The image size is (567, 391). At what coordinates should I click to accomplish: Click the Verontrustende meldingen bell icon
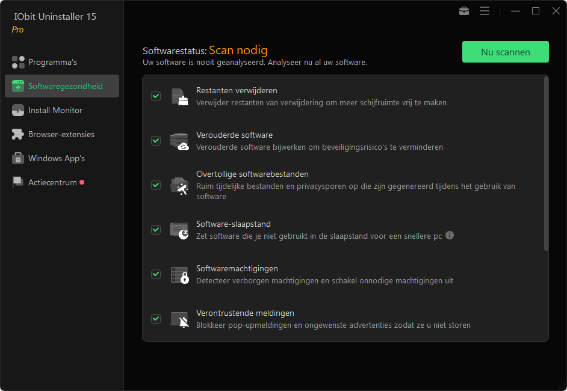(179, 319)
